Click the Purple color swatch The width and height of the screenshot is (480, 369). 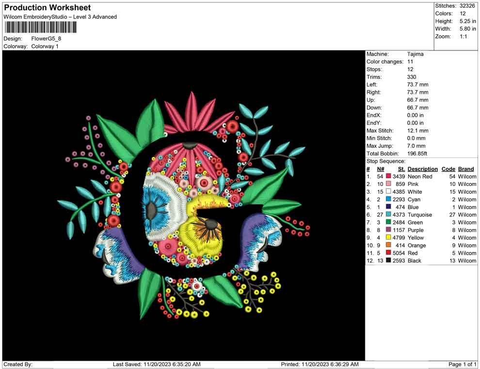[388, 230]
